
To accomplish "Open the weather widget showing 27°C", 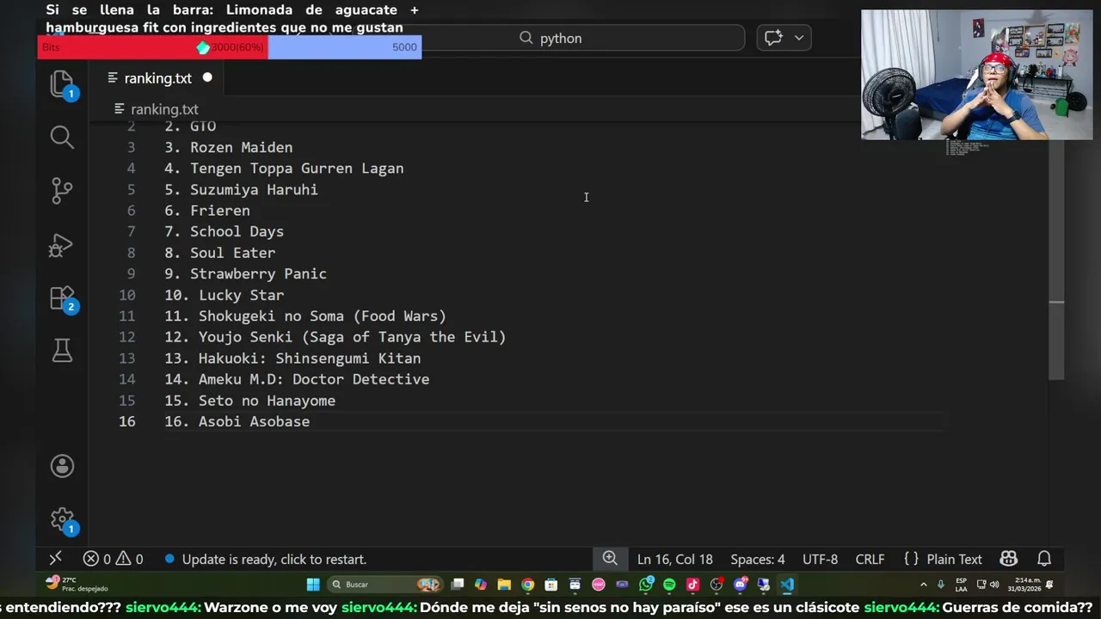I will tap(78, 585).
